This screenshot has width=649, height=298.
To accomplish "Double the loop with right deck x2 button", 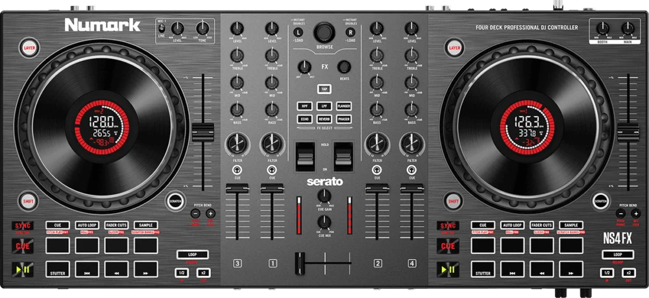I will click(x=629, y=273).
